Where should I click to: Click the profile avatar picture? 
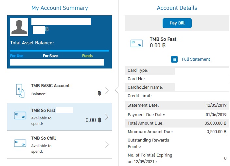19,26
